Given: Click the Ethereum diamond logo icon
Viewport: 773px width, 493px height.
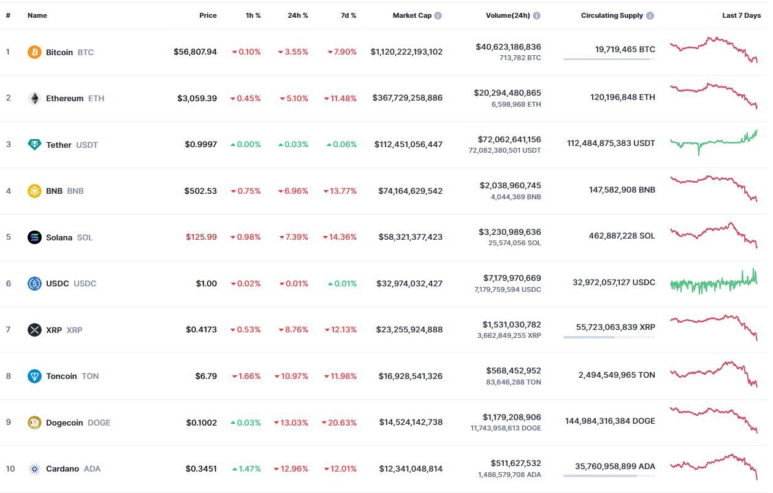Looking at the screenshot, I should coord(34,98).
